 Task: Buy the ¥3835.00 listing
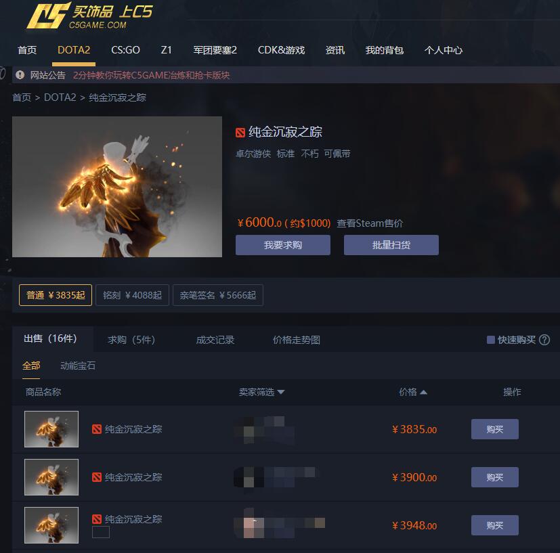(494, 429)
